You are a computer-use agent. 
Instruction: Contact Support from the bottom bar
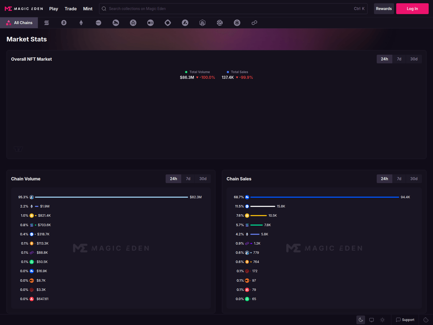click(x=405, y=320)
